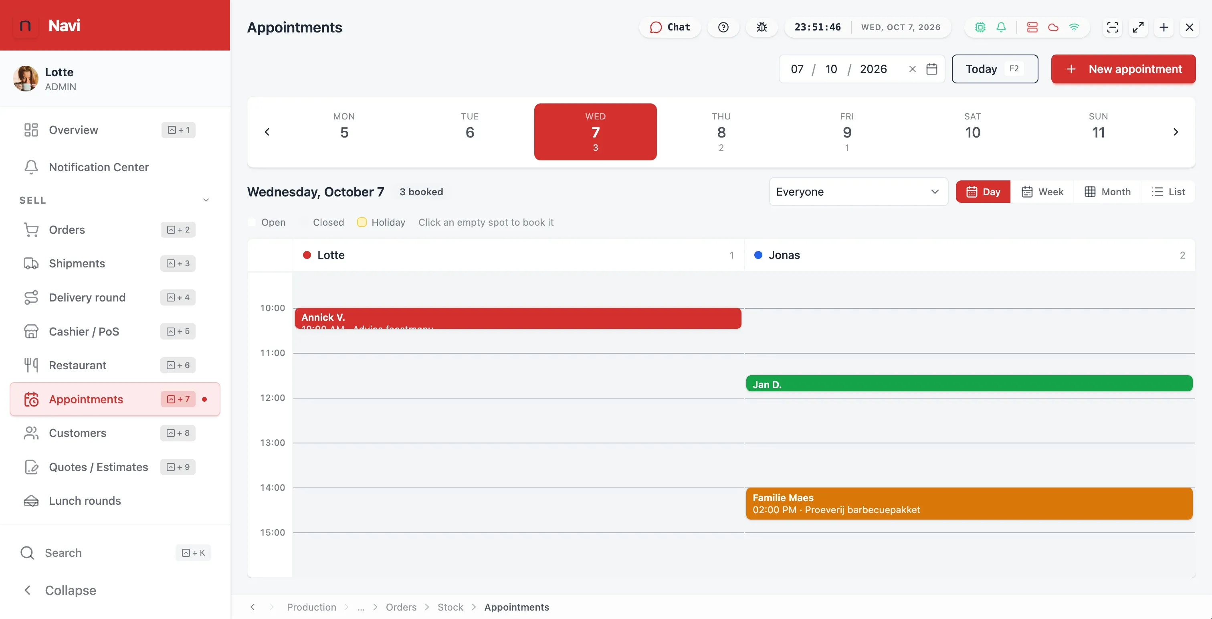Click the plus icon in top bar
This screenshot has width=1212, height=619.
[x=1164, y=27]
